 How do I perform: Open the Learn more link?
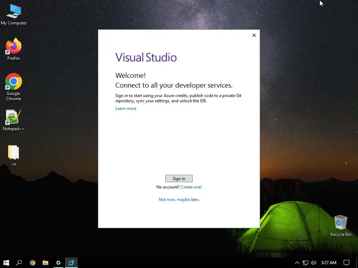(x=126, y=109)
